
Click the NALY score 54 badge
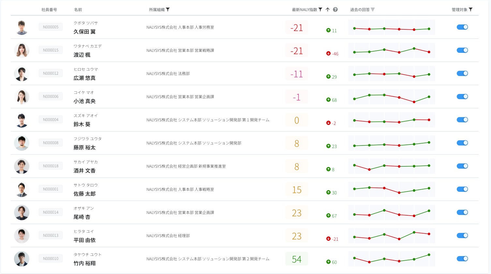[296, 259]
